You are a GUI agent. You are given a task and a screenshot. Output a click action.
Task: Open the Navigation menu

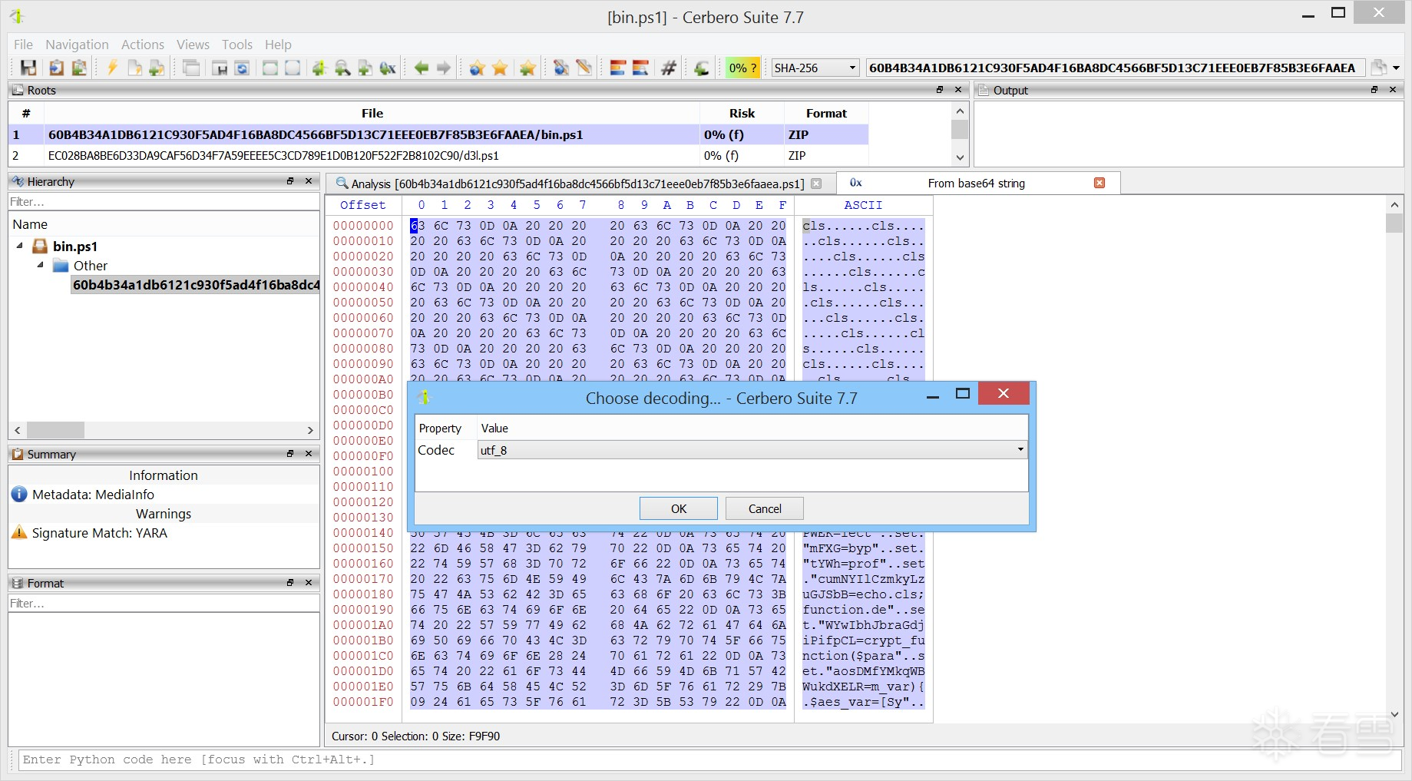[77, 45]
